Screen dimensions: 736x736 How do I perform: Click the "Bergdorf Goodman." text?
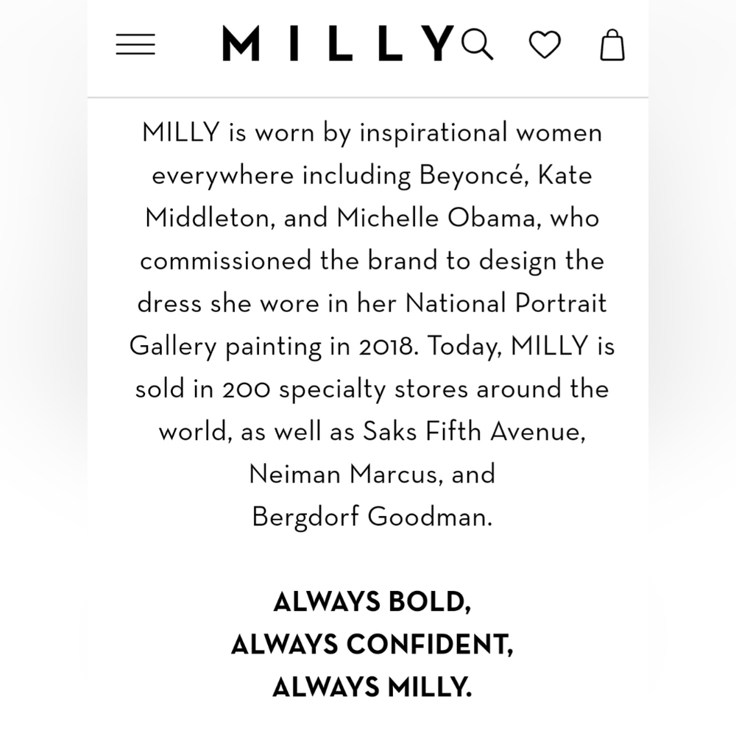[372, 517]
